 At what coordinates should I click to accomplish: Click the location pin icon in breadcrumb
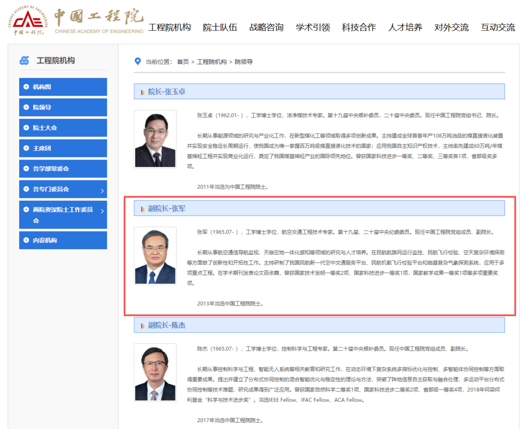pyautogui.click(x=138, y=61)
